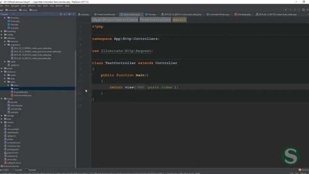Open the Terminal tool window
This screenshot has width=309, height=174.
(30, 170)
